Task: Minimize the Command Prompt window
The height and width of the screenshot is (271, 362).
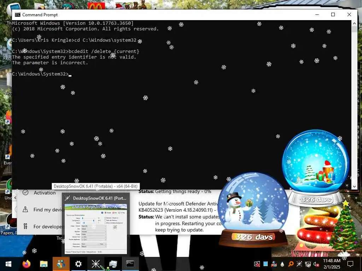Action: 317,14
